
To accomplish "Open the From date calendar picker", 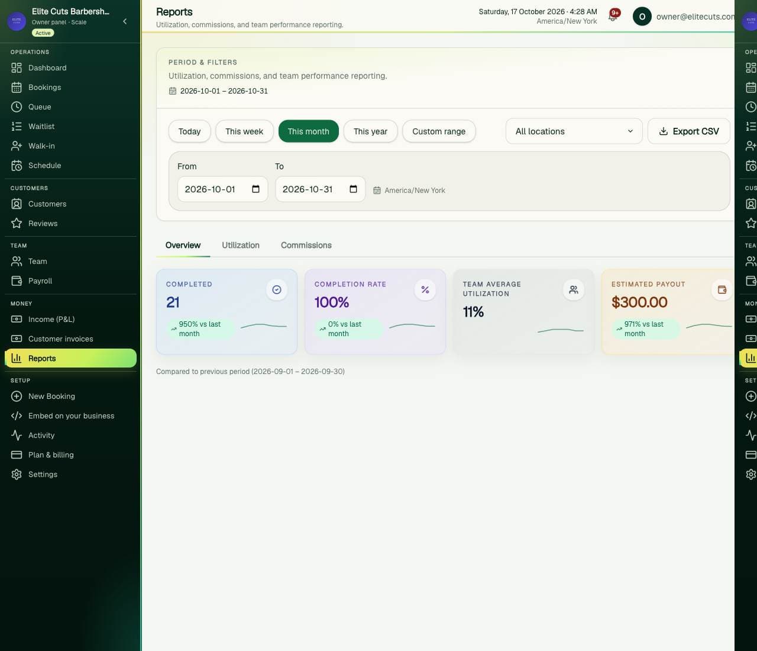I will tap(256, 189).
